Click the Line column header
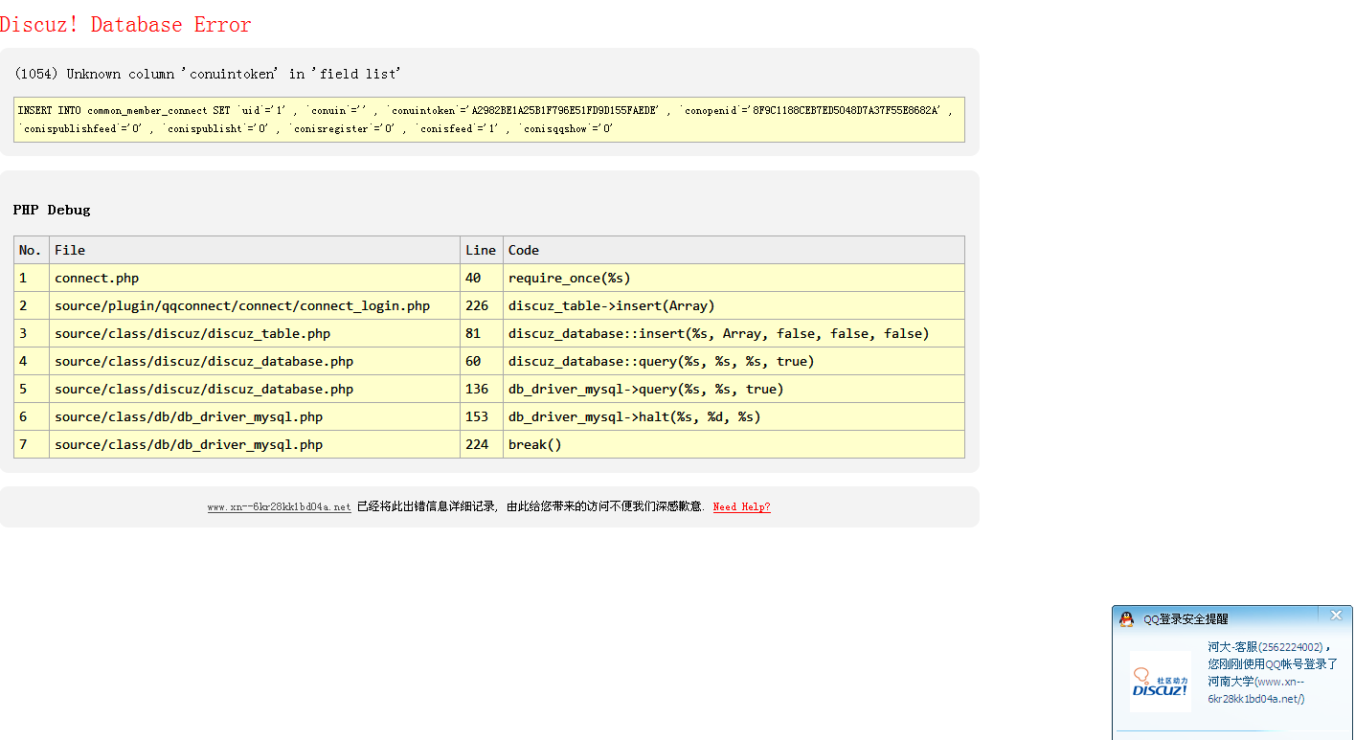 click(482, 250)
